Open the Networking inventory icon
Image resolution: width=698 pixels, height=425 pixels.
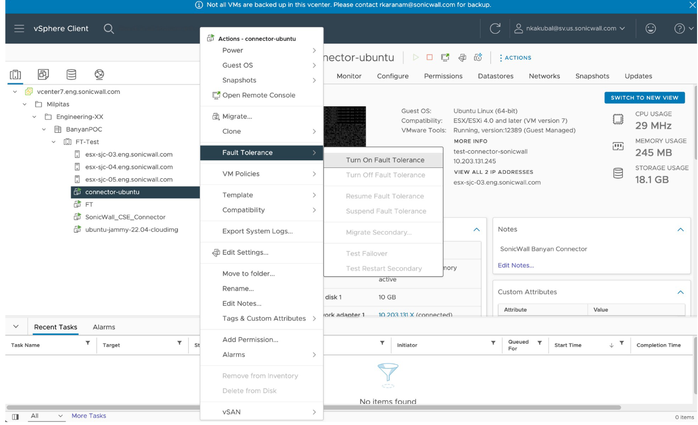click(x=99, y=74)
